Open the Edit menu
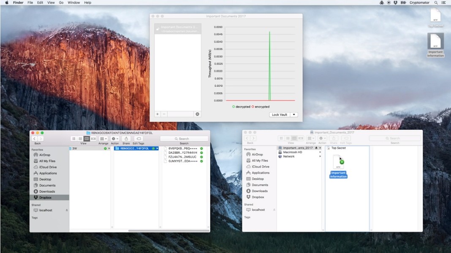451x253 pixels. (x=40, y=3)
